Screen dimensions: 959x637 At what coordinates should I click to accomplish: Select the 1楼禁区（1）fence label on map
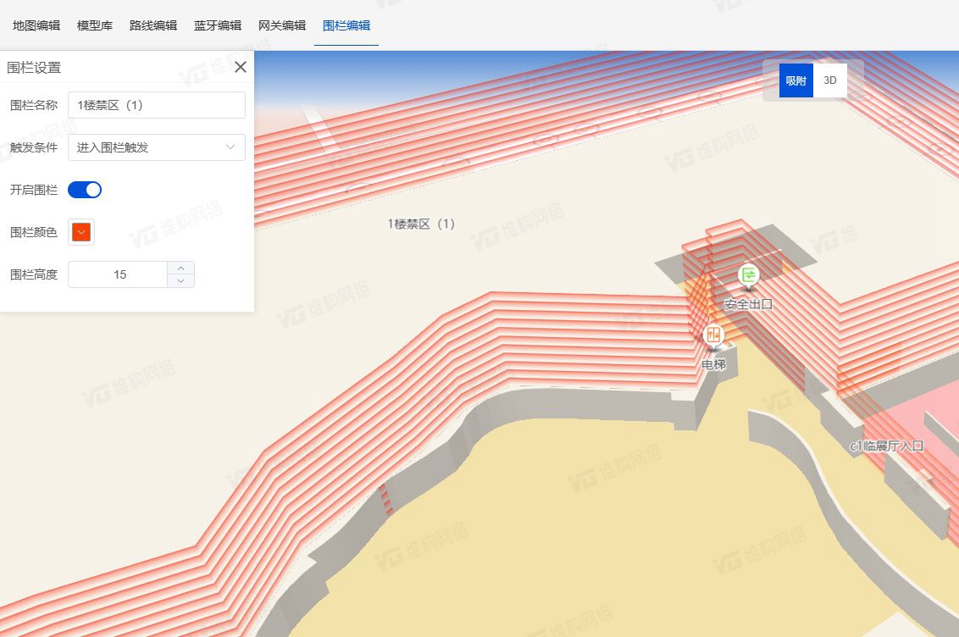pos(421,224)
